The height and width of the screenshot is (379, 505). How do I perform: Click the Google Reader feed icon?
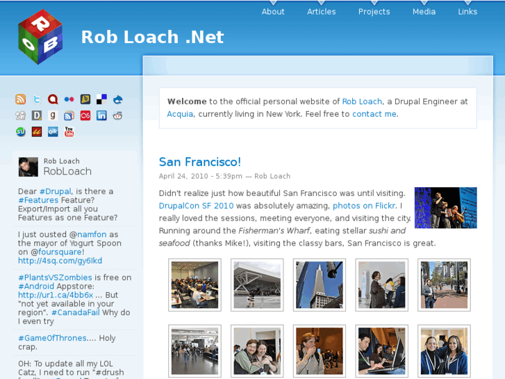tap(69, 115)
